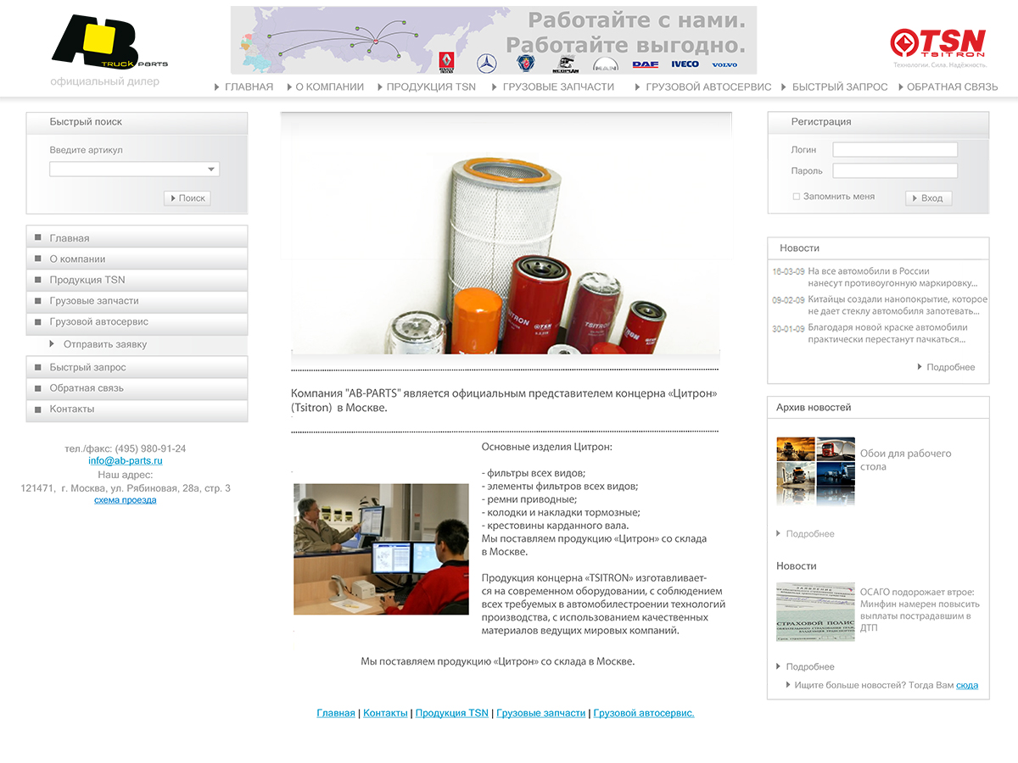Click the info@ab-parts.ru email link
The height and width of the screenshot is (763, 1018).
tap(126, 461)
